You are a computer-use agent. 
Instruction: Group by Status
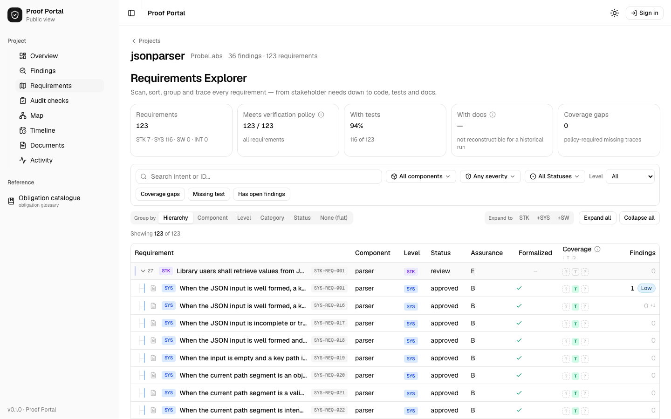[302, 218]
